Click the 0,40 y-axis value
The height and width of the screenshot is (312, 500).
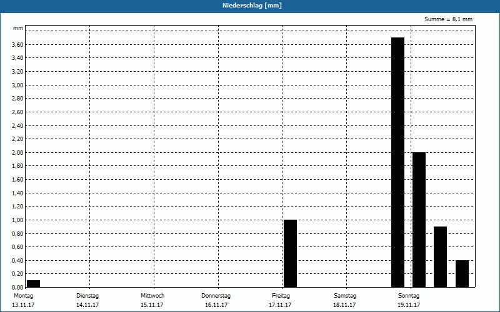17,260
